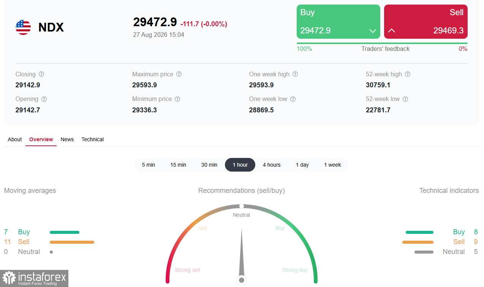The width and height of the screenshot is (484, 287).
Task: Click the Moving averages Sell bar
Action: pyautogui.click(x=72, y=242)
